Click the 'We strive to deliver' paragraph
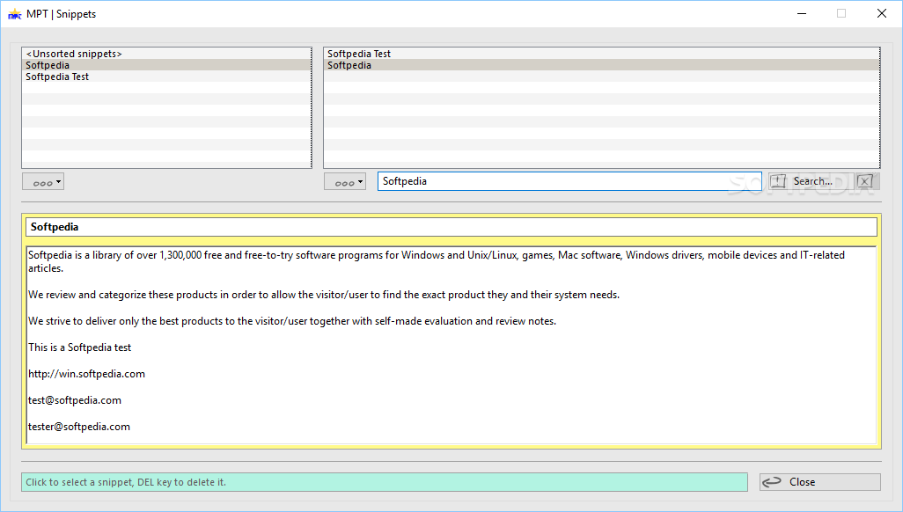This screenshot has height=512, width=903. coord(292,321)
